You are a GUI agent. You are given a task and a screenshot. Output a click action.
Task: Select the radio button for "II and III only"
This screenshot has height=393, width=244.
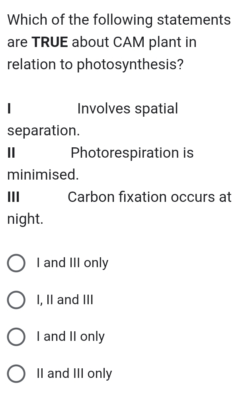point(16,373)
